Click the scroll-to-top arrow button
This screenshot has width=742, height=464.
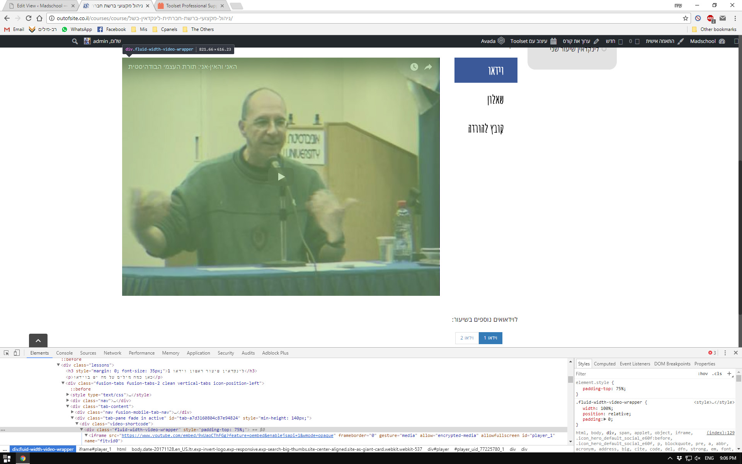pos(38,341)
